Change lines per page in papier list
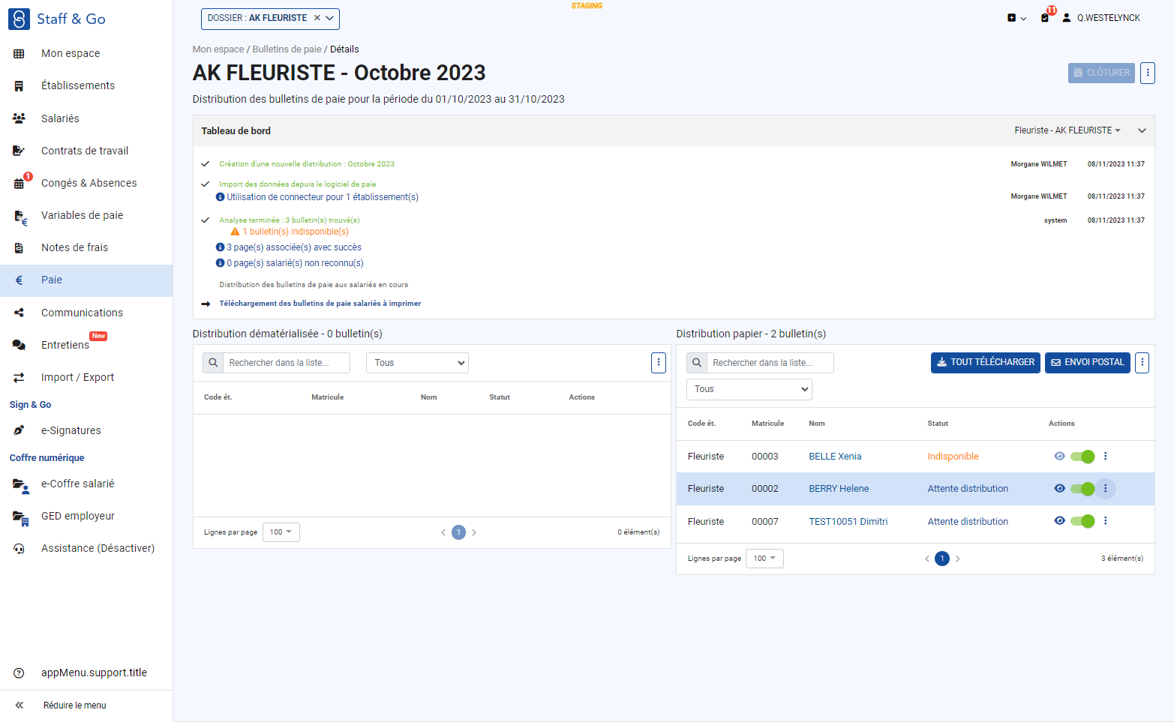This screenshot has width=1174, height=722. (x=764, y=559)
